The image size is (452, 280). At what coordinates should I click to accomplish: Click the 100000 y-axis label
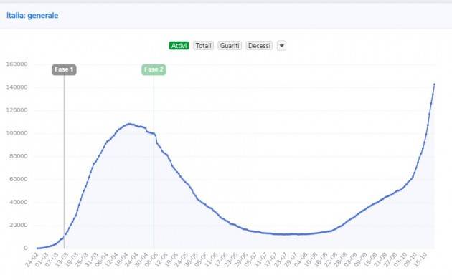[17, 133]
